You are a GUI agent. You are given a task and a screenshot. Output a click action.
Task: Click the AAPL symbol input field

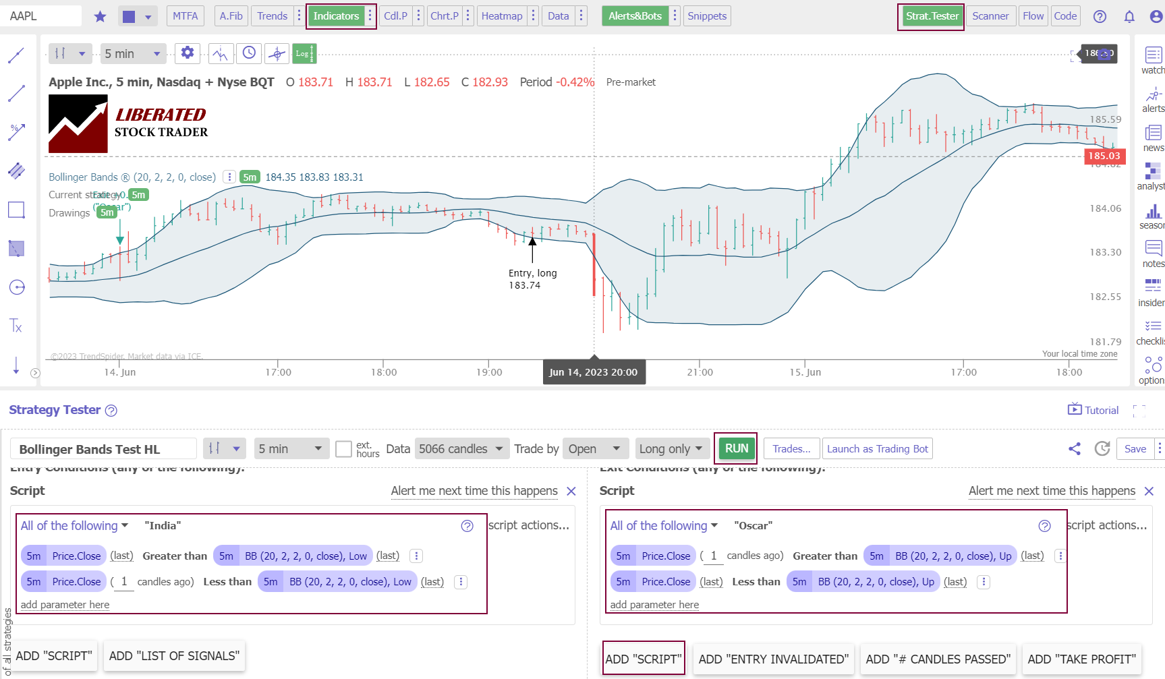[x=40, y=16]
